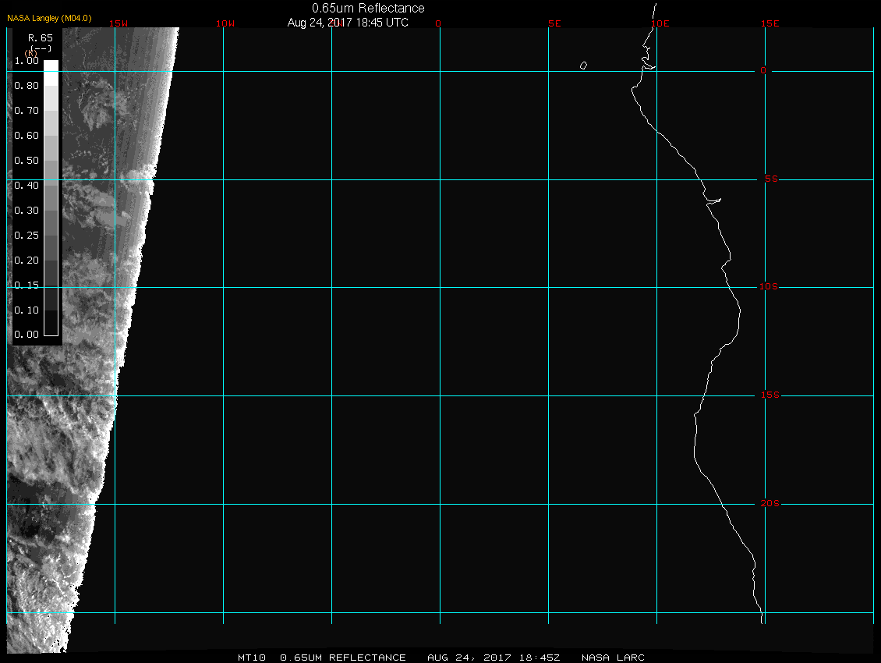Click the Aug 24, 2017 18:45 UTC timestamp
The image size is (881, 663).
(x=348, y=23)
